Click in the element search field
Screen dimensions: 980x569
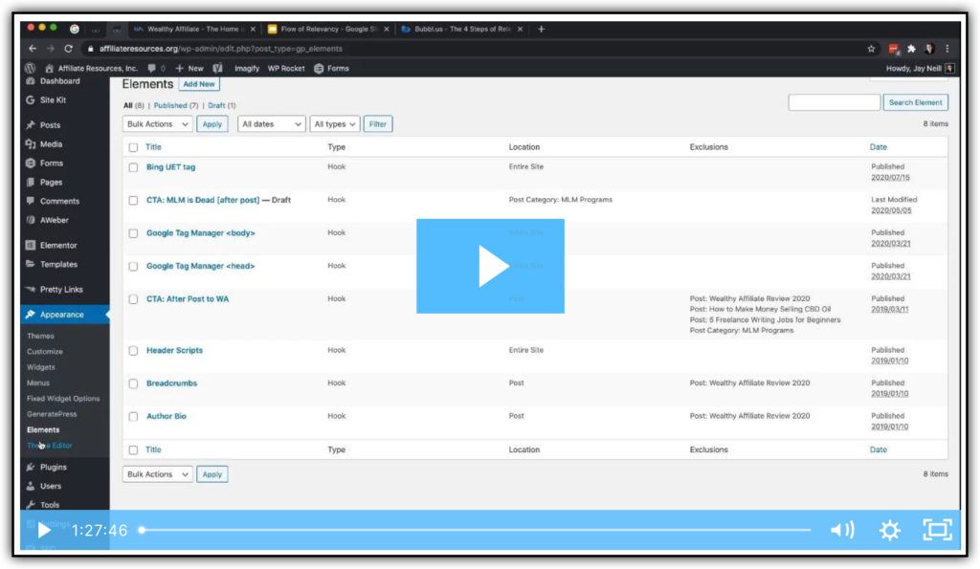(x=834, y=102)
